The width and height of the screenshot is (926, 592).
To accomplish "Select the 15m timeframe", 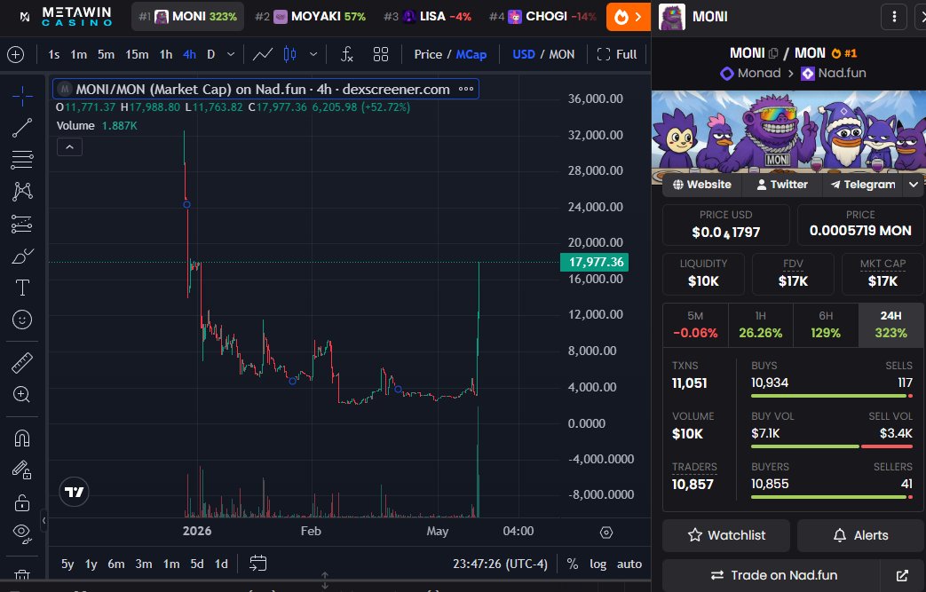I will coord(137,54).
